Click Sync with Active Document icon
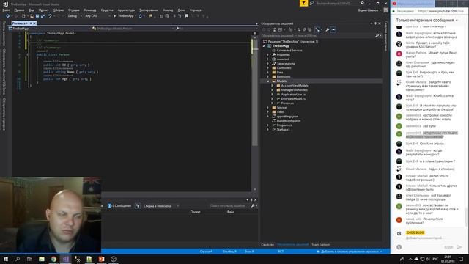 298,29
